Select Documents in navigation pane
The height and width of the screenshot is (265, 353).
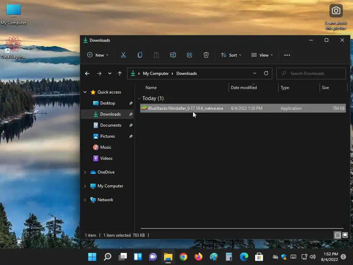[x=108, y=125]
